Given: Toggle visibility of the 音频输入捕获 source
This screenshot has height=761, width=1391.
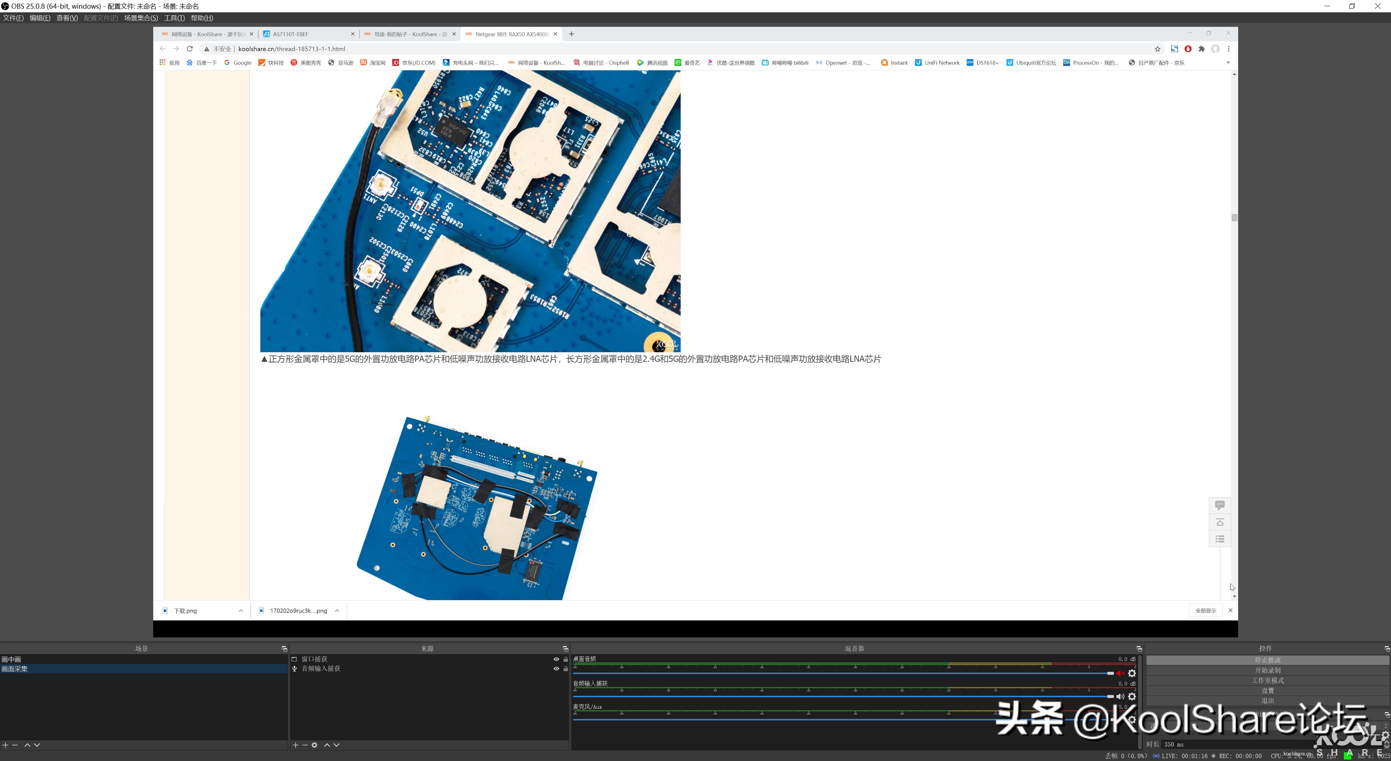Looking at the screenshot, I should coord(556,669).
